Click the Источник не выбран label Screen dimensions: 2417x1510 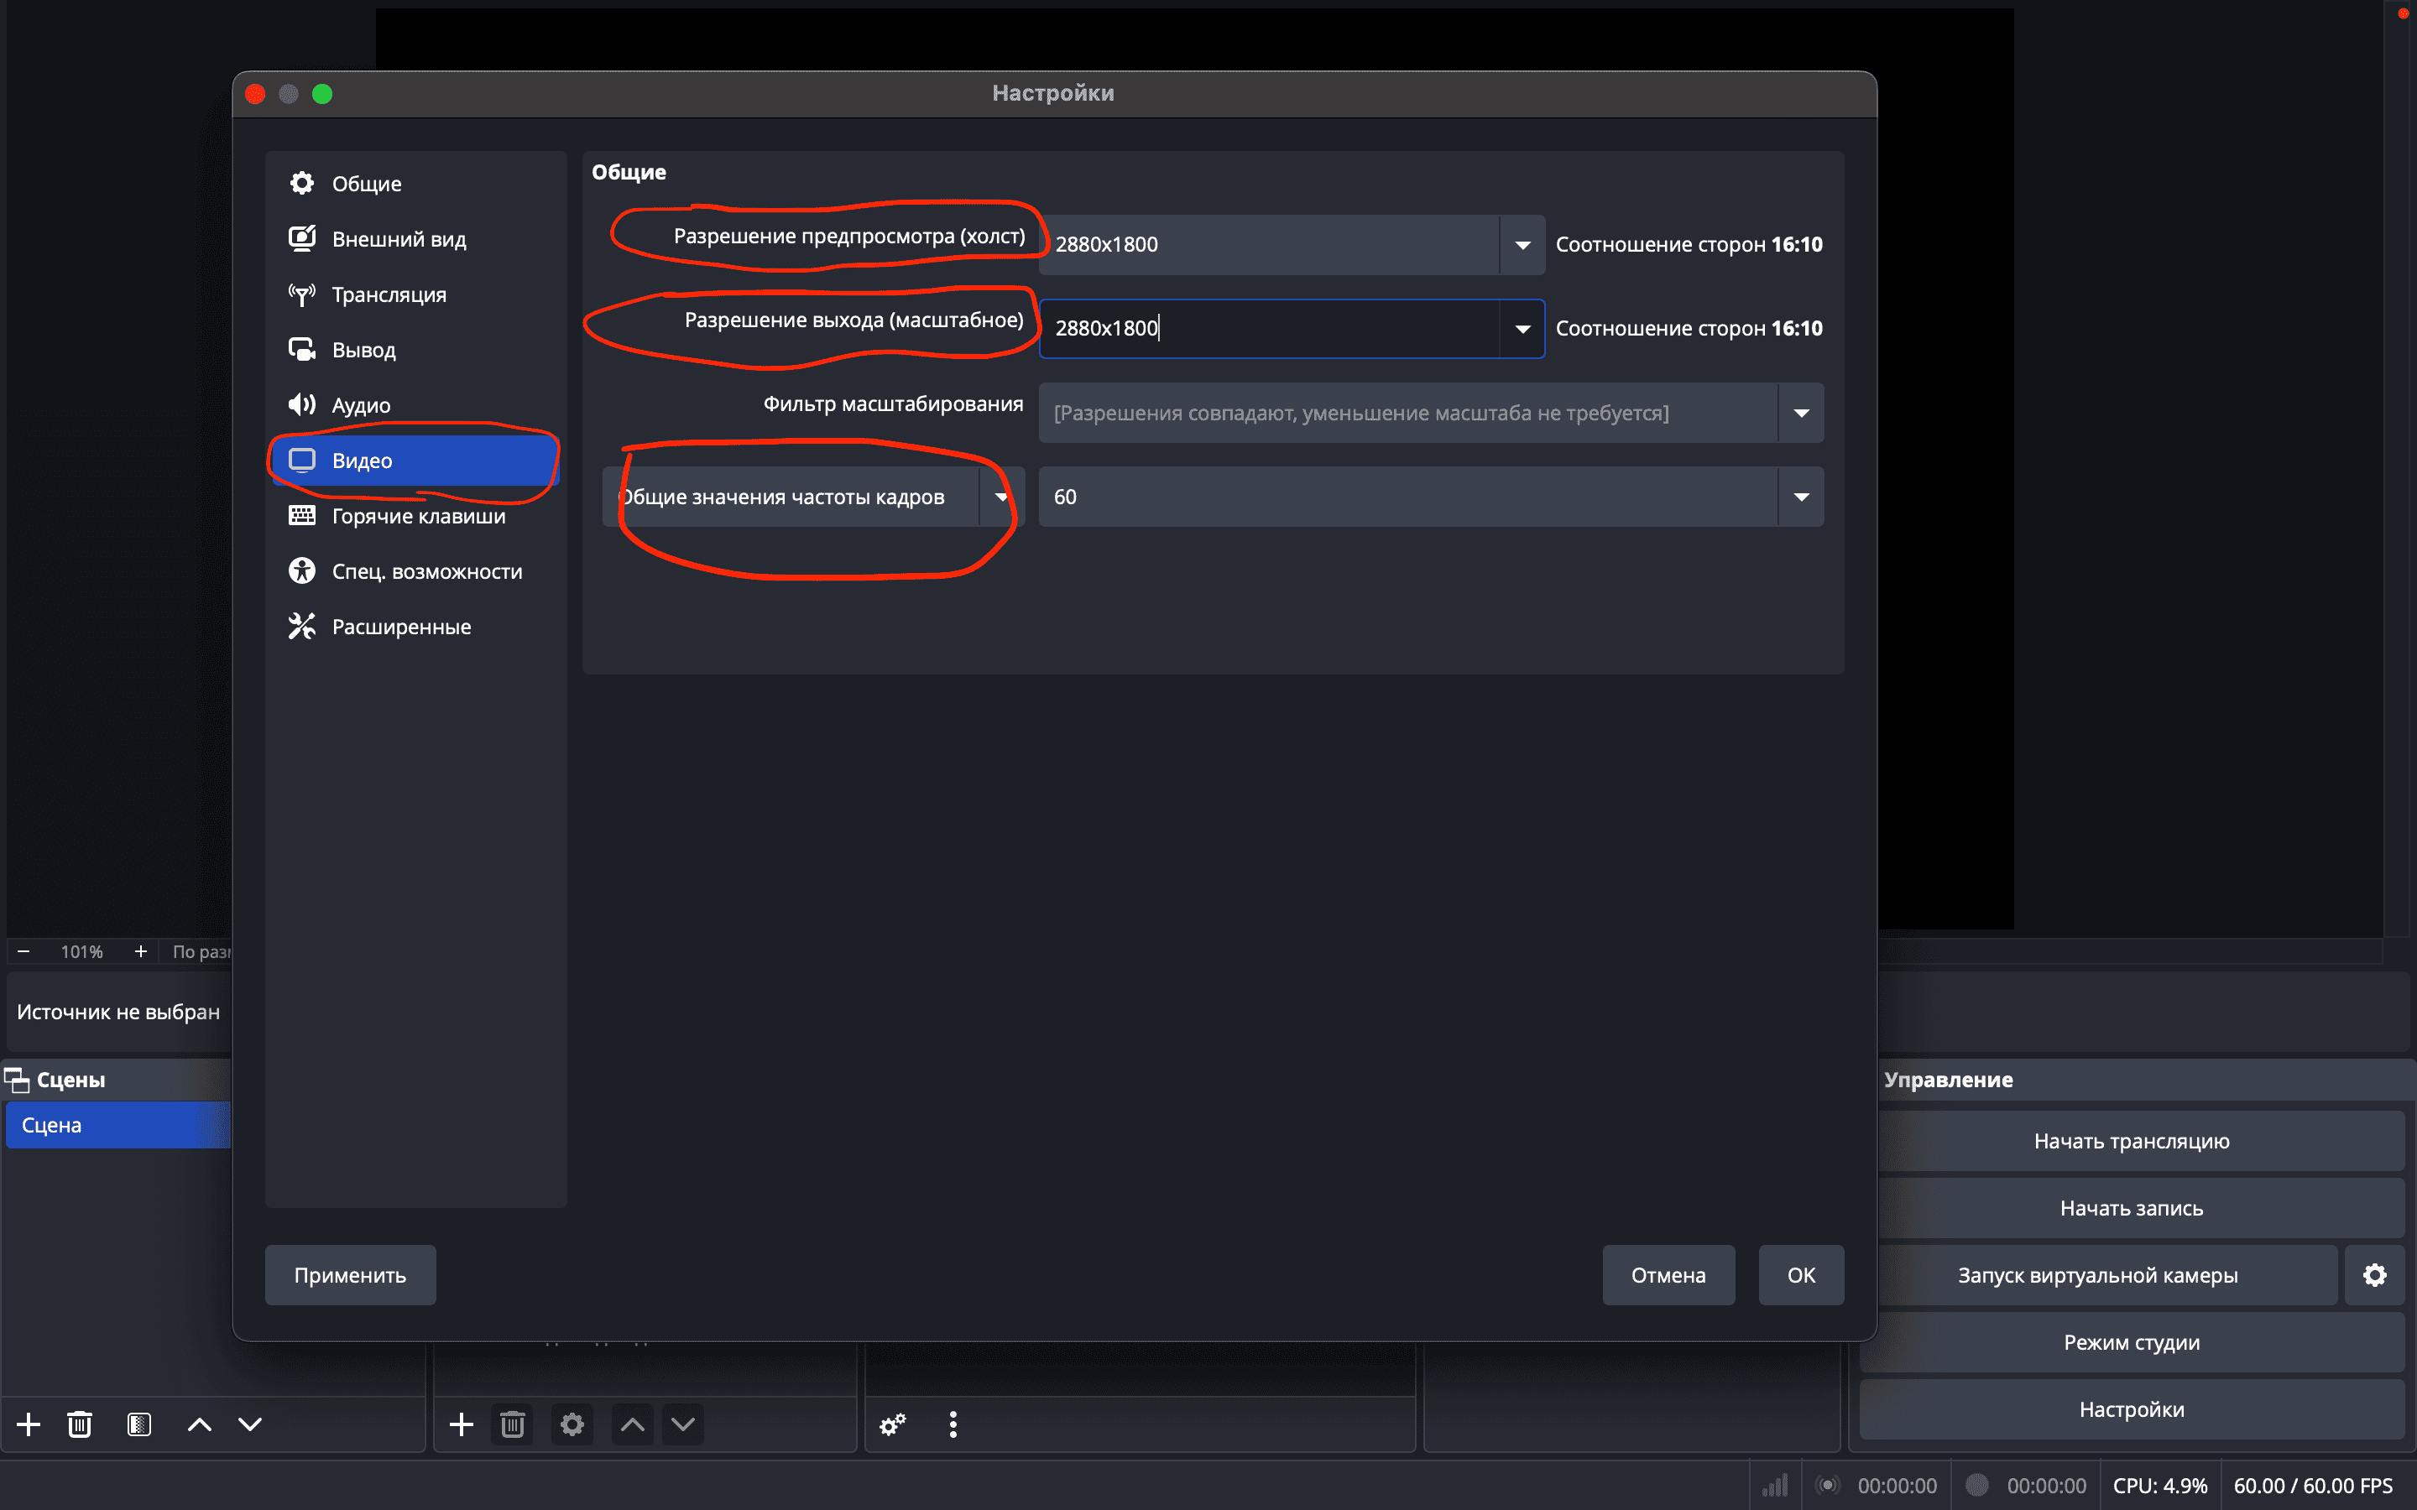[x=117, y=1012]
